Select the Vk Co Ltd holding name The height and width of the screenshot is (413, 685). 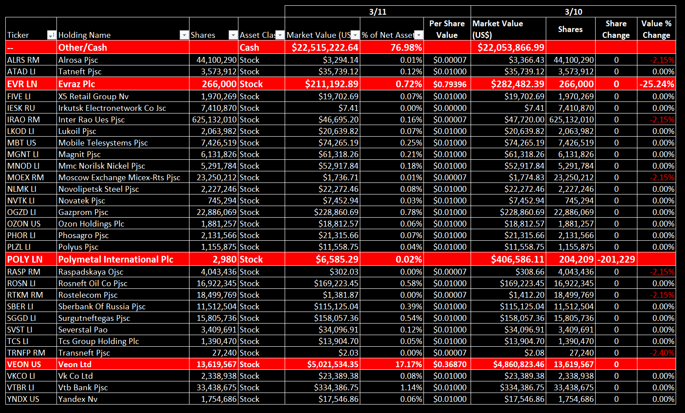(123, 376)
